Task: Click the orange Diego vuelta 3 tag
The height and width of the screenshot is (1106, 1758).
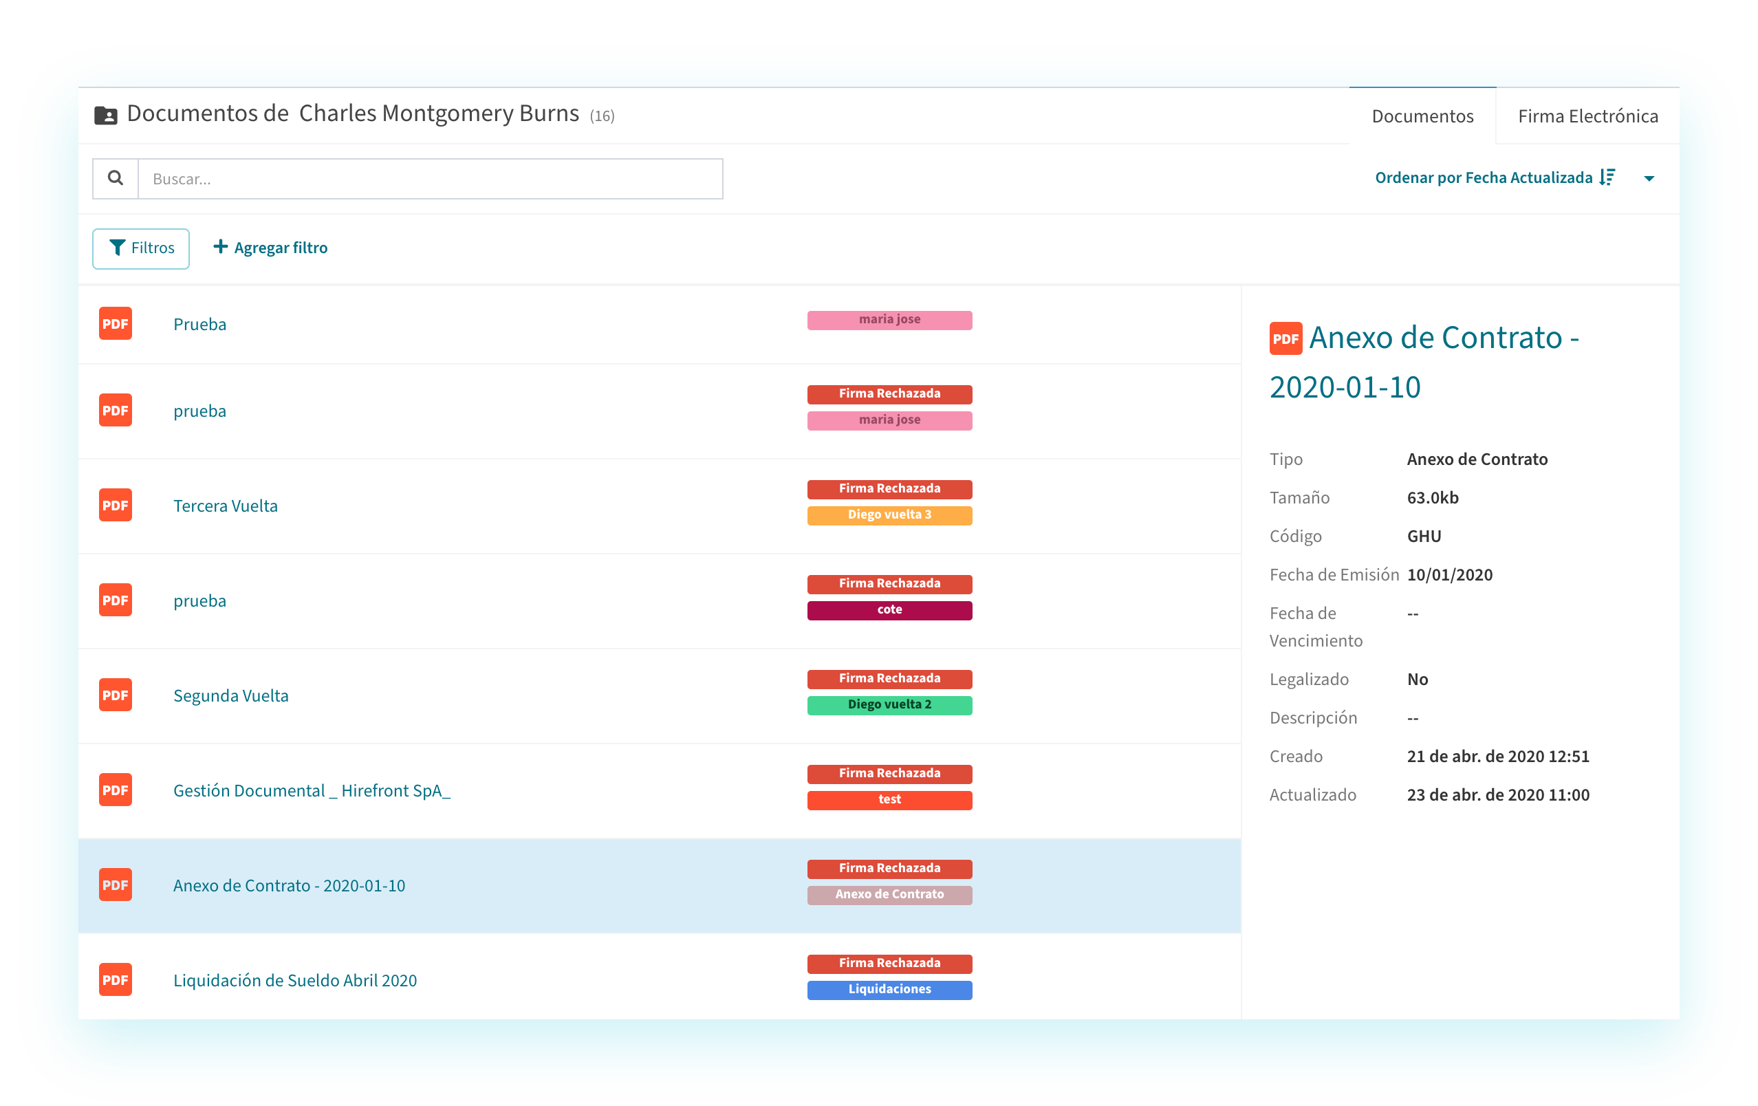Action: [x=889, y=514]
